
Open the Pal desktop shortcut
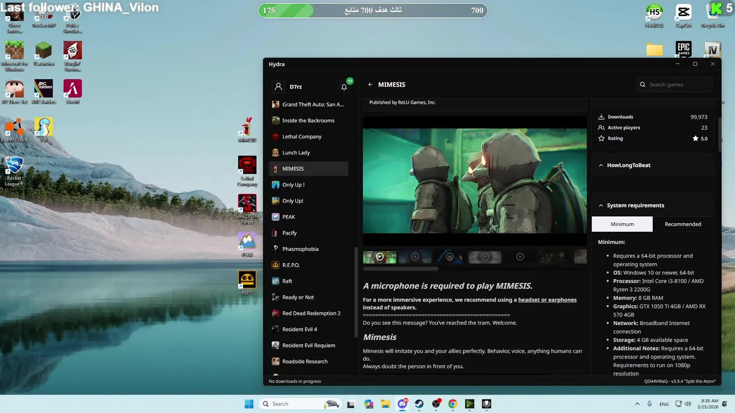pyautogui.click(x=44, y=130)
